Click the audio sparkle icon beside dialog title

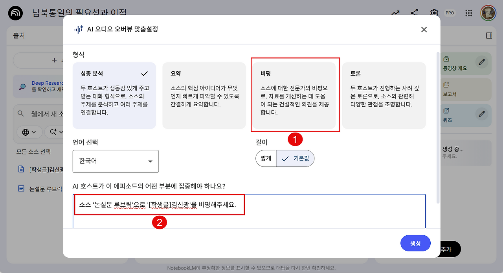pyautogui.click(x=79, y=29)
